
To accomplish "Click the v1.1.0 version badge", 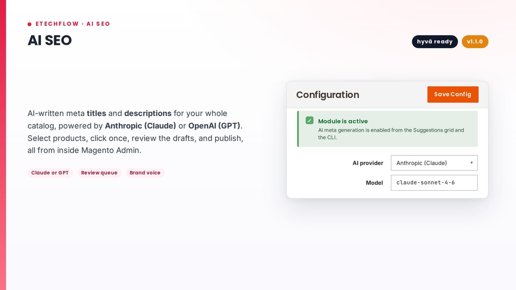I will (475, 42).
